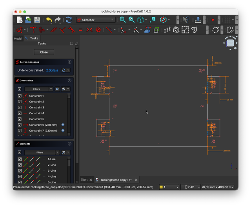Click the Save document icon
The height and width of the screenshot is (207, 251).
(37, 20)
